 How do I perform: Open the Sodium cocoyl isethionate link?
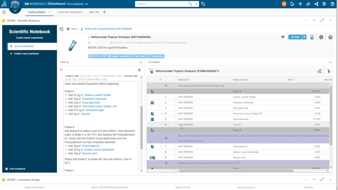click(99, 150)
